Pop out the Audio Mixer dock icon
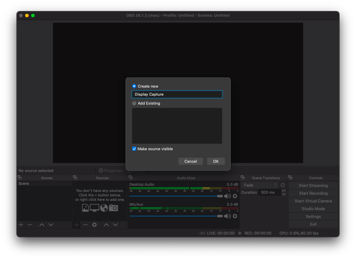This screenshot has width=356, height=259. [131, 178]
